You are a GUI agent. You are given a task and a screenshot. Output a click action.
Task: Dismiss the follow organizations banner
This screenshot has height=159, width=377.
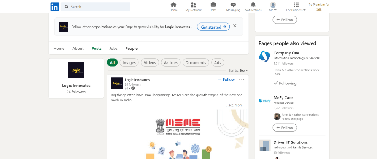tap(235, 26)
